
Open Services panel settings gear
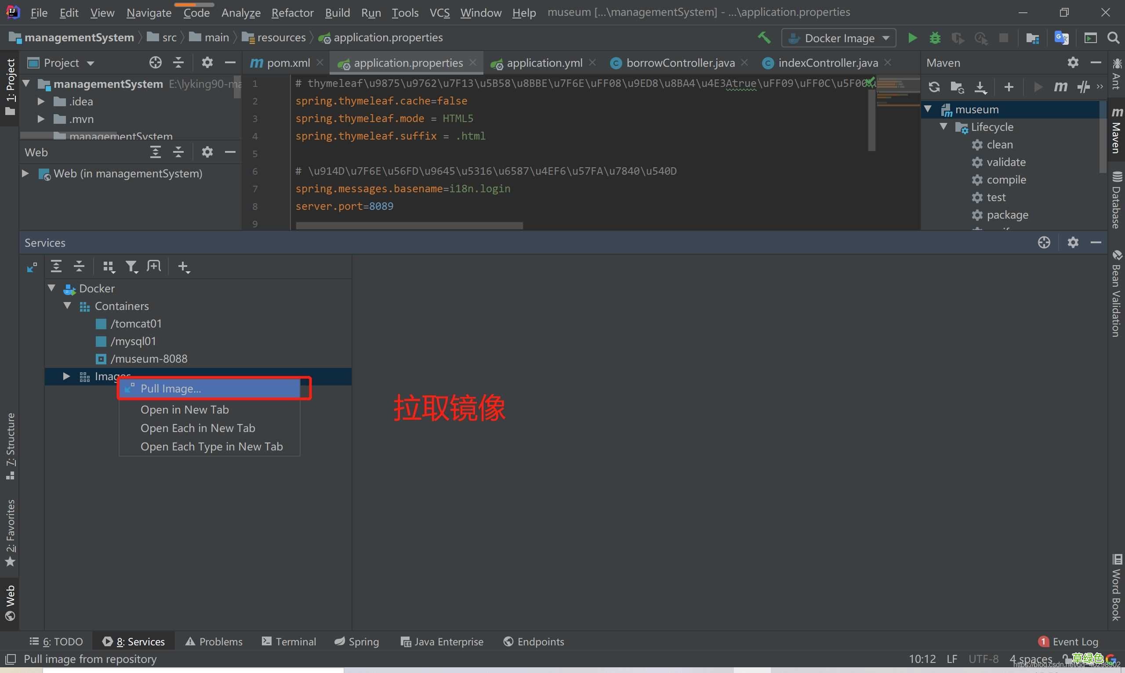[x=1073, y=243]
